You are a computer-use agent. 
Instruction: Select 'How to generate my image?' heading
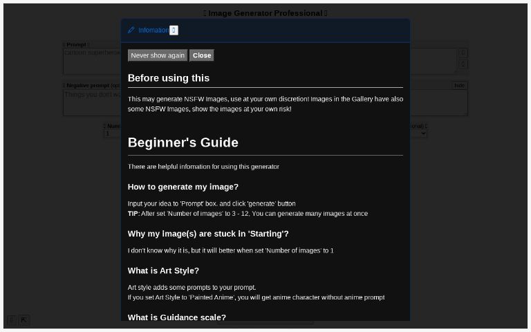pyautogui.click(x=183, y=187)
